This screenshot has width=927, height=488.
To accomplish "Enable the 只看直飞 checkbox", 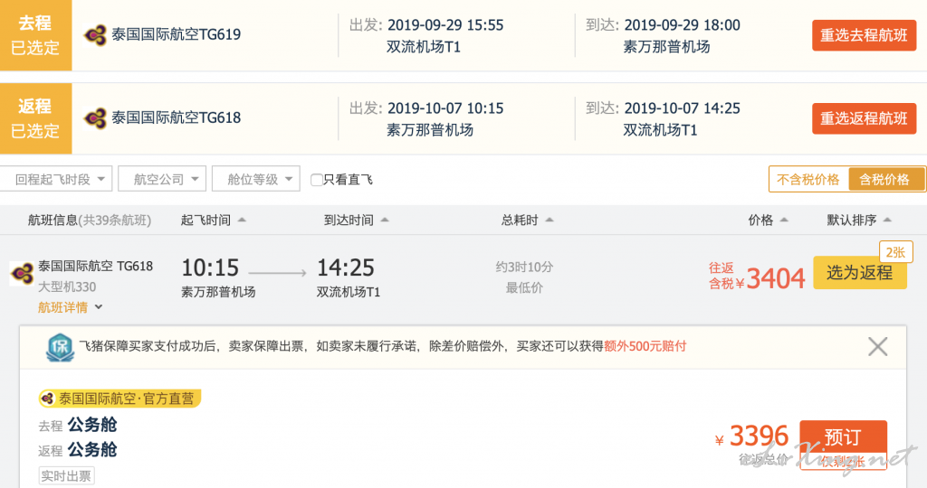I will 316,180.
